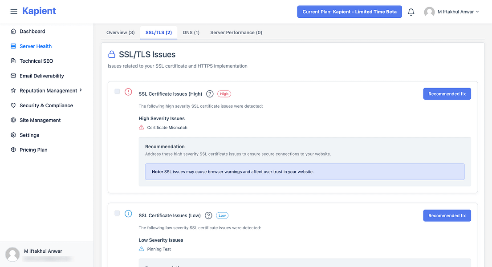Open Security & Compliance section
Viewport: 492px width, 267px height.
(x=46, y=105)
